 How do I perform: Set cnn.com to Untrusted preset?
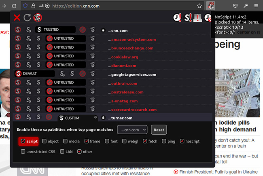(83, 30)
